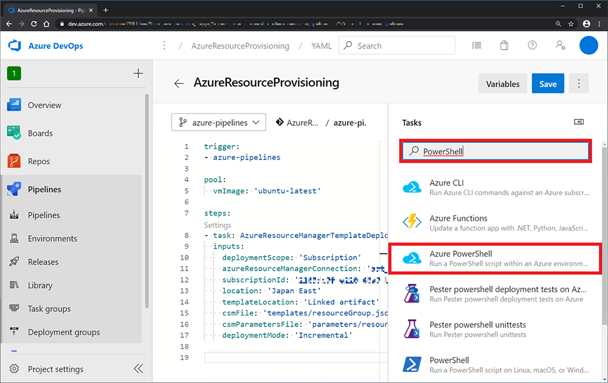The width and height of the screenshot is (608, 383).
Task: Click the browser back arrow
Action: click(9, 24)
